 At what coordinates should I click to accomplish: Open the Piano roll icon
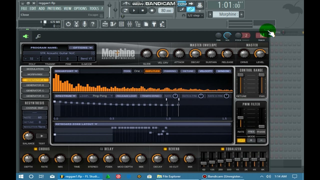113,24
